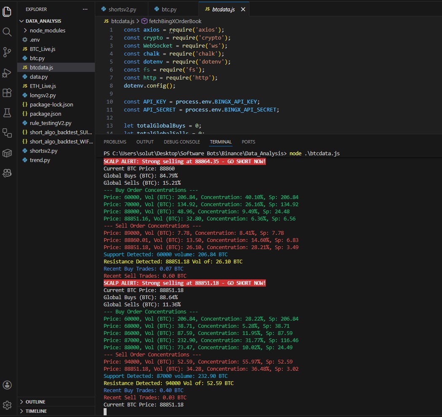Open the Search view in activity bar
Image resolution: width=442 pixels, height=417 pixels.
coord(7,32)
